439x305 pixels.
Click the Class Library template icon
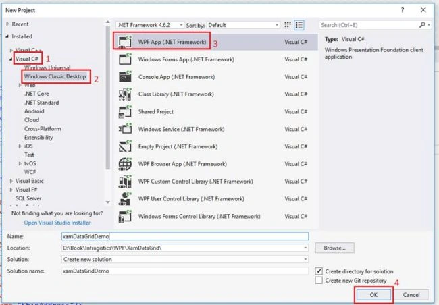(x=125, y=94)
